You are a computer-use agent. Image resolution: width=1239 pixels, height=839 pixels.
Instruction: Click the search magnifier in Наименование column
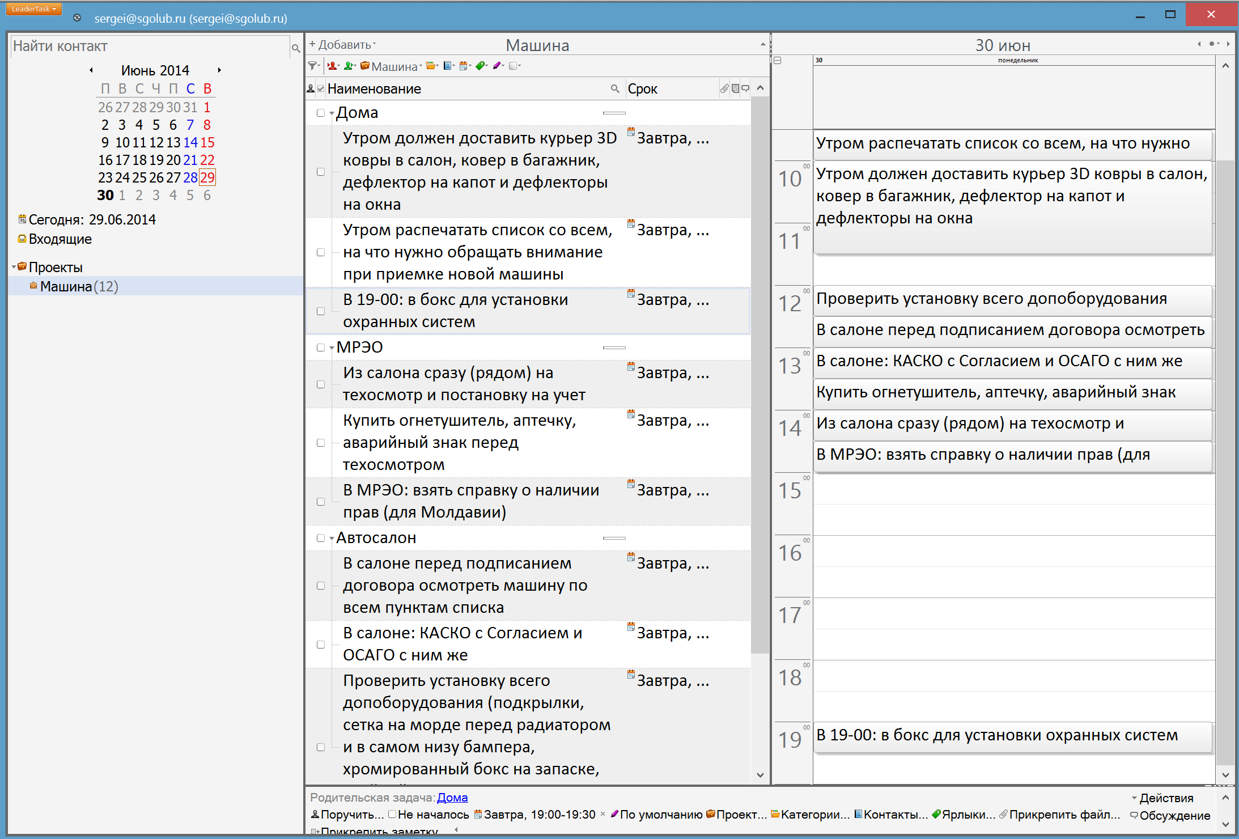[x=614, y=89]
